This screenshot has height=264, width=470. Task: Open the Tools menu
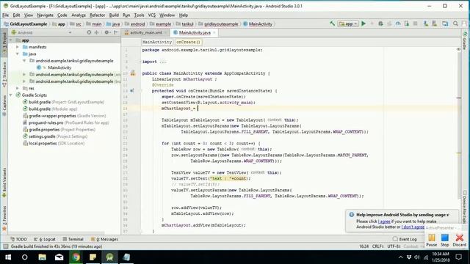(139, 15)
